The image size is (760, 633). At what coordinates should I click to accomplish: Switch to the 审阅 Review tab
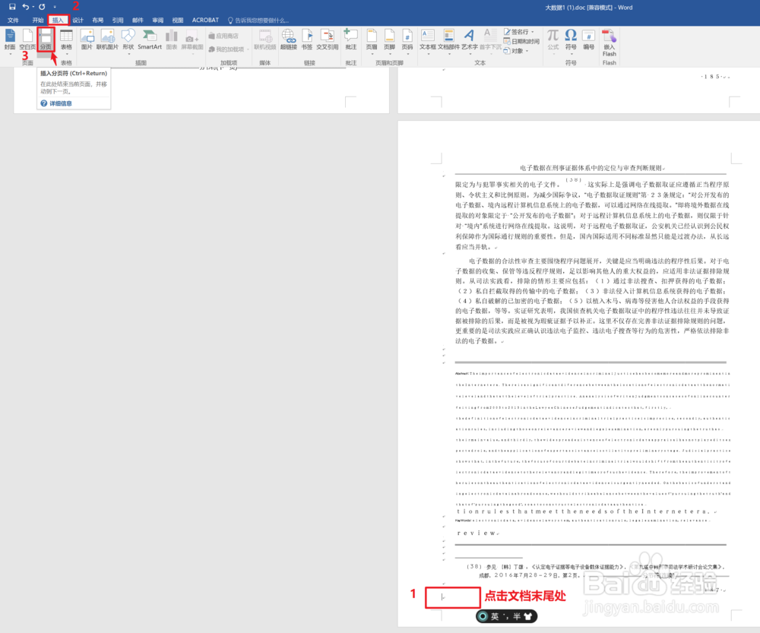[157, 21]
